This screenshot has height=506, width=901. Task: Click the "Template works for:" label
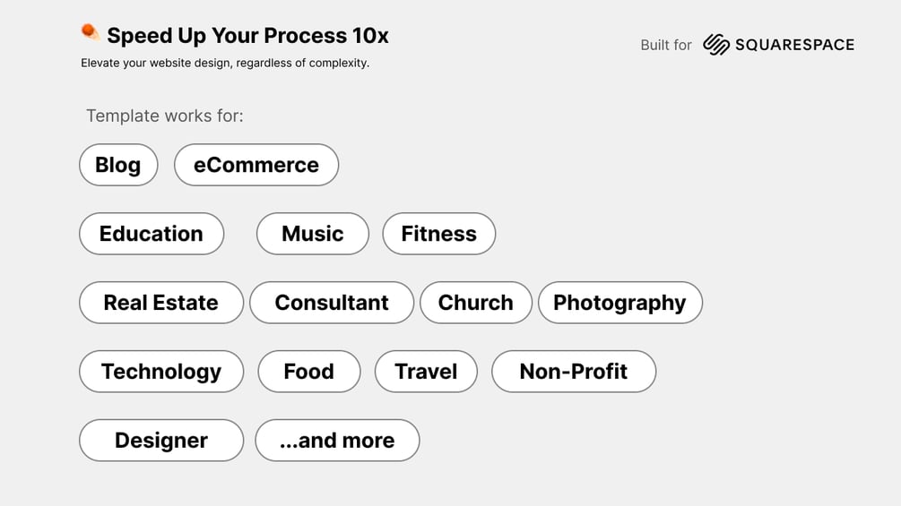tap(165, 116)
